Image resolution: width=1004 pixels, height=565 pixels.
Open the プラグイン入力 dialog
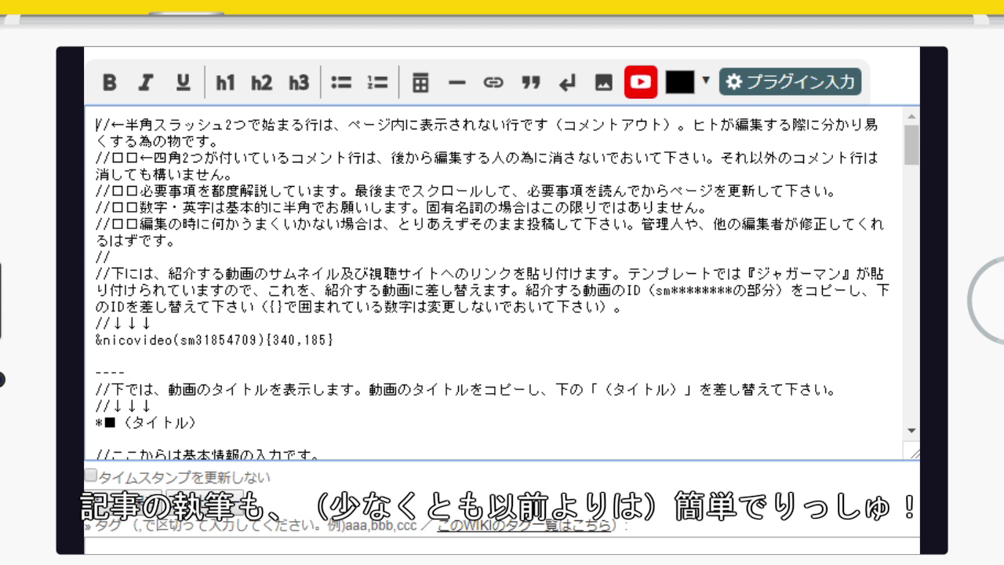(x=790, y=82)
